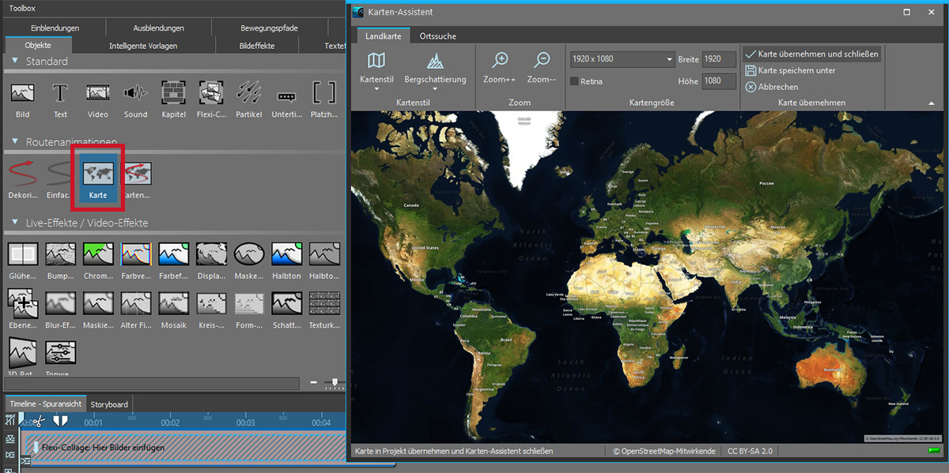
Task: Select the Sound object icon
Action: [x=135, y=93]
